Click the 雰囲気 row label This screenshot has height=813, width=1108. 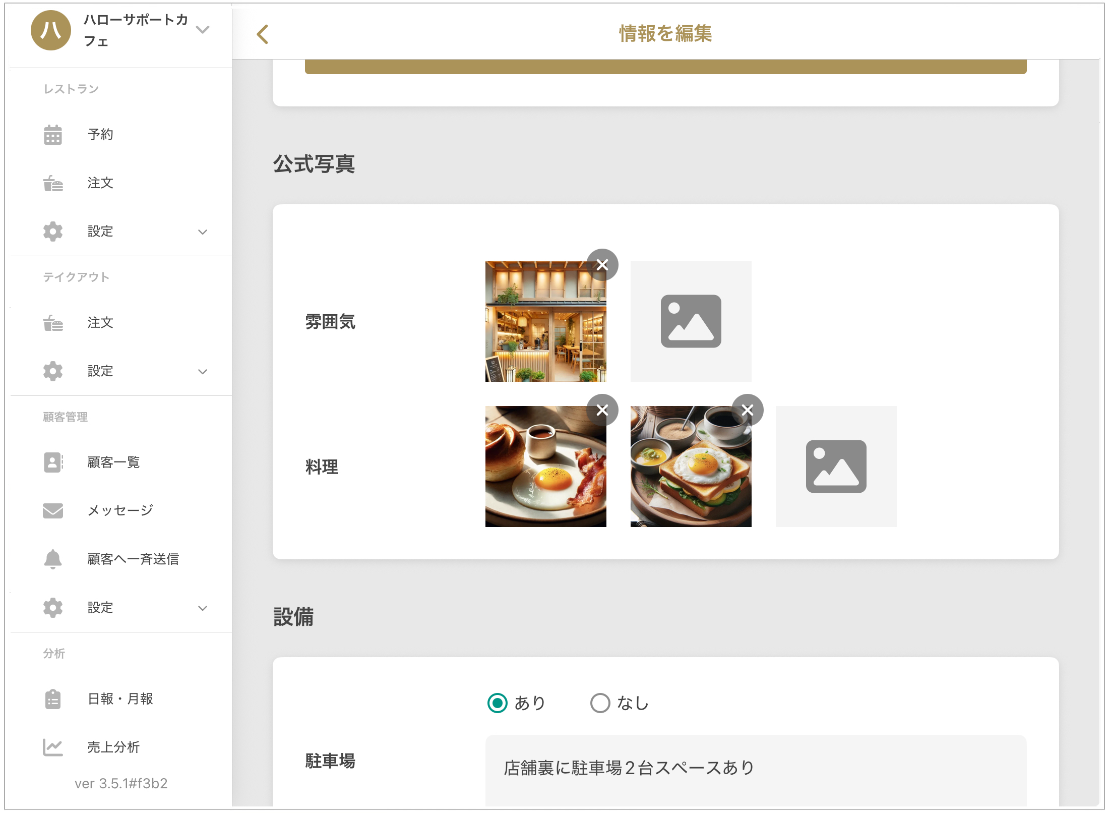[x=330, y=322]
